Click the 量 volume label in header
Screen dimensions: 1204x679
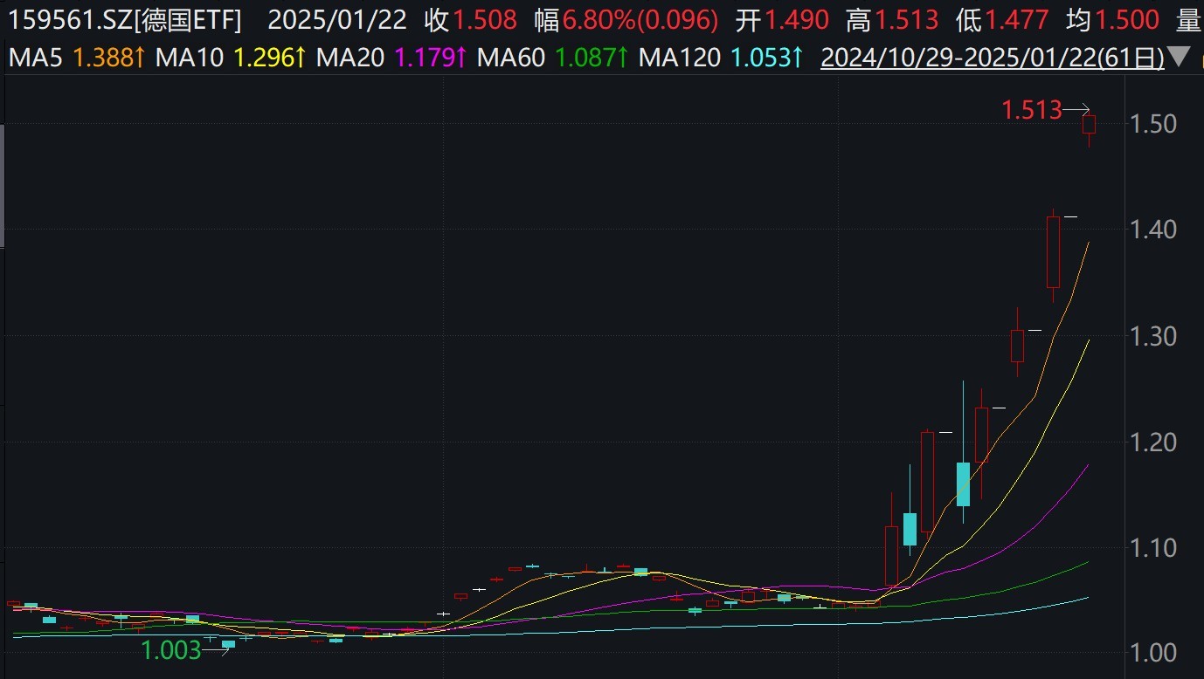click(x=1187, y=19)
